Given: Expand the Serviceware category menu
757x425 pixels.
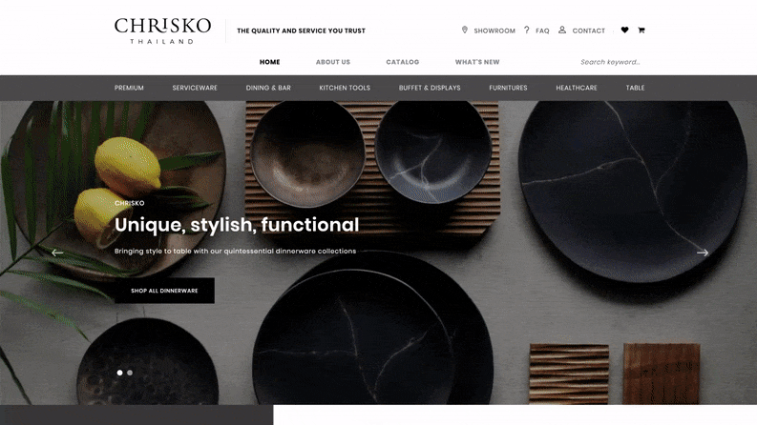Looking at the screenshot, I should (195, 88).
